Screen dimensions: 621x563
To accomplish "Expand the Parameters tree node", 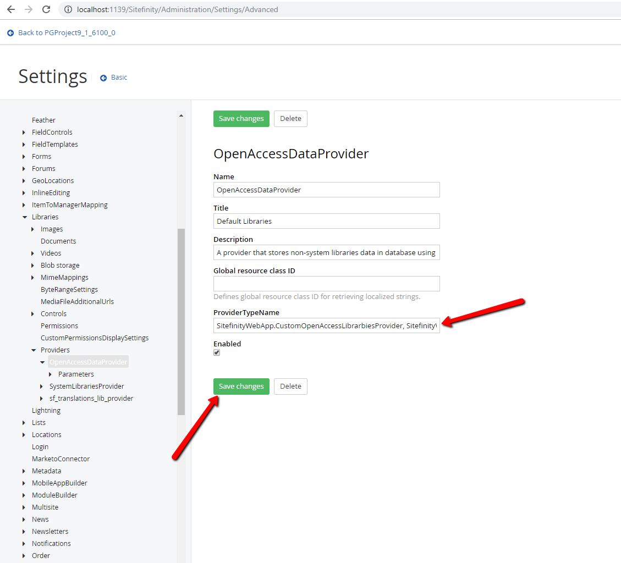I will coord(50,374).
